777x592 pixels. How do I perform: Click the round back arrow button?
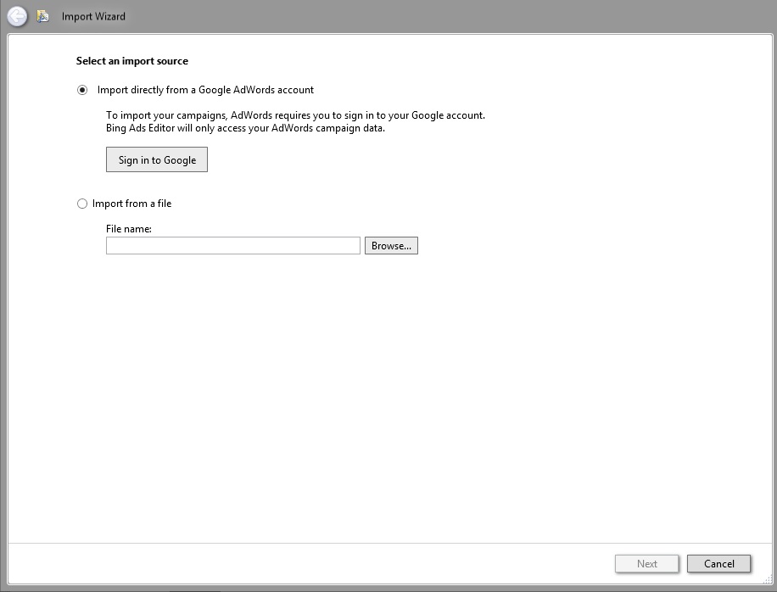coord(17,16)
